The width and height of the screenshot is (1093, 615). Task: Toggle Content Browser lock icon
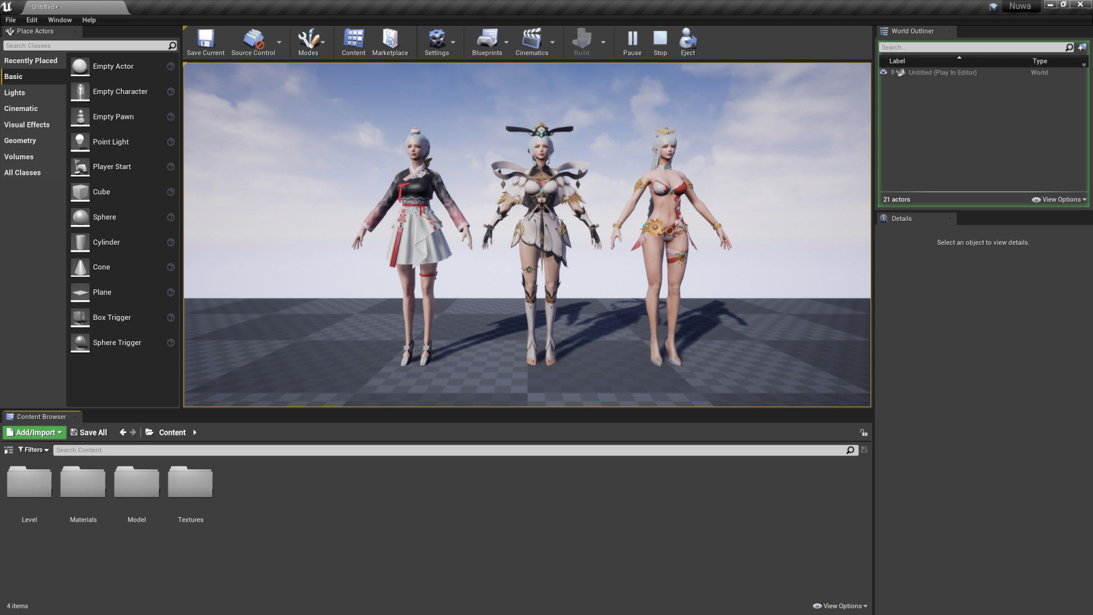[x=864, y=433]
